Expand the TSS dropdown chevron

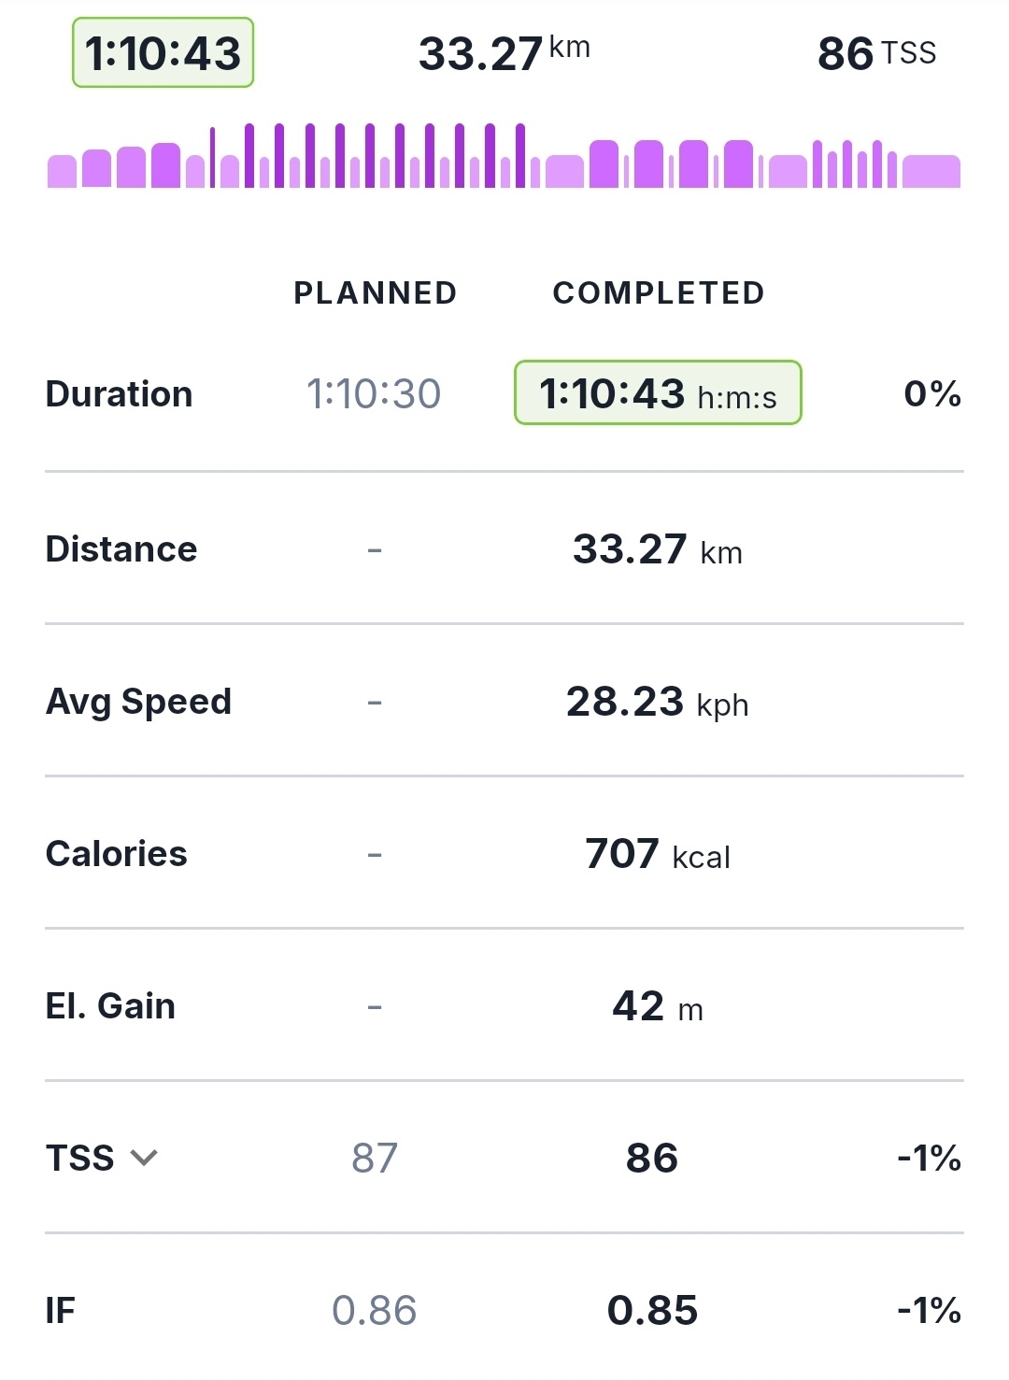tap(144, 1159)
